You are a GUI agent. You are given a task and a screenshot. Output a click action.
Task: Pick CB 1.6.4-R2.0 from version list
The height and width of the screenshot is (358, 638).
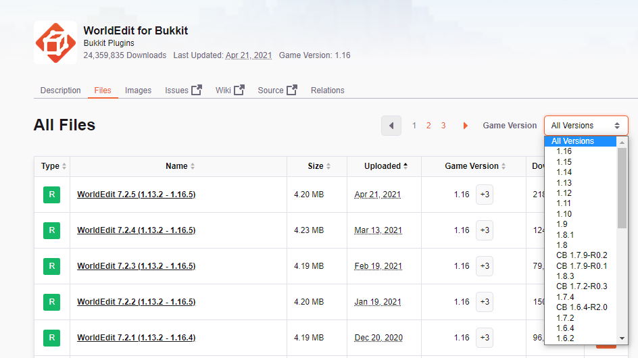point(581,307)
